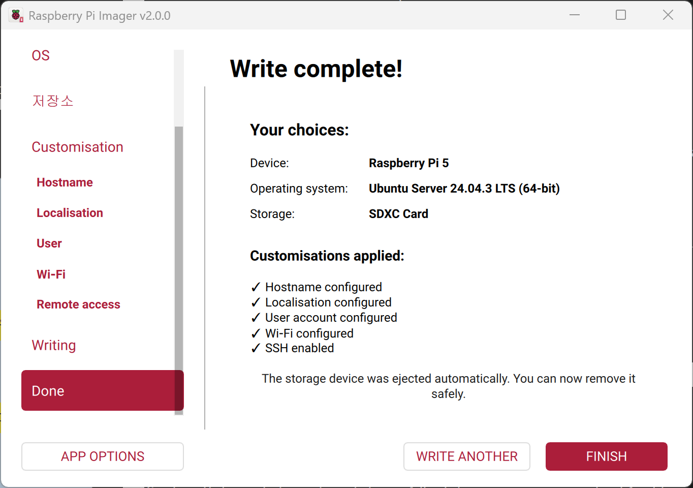Click the storage device ejected message

coord(449,386)
